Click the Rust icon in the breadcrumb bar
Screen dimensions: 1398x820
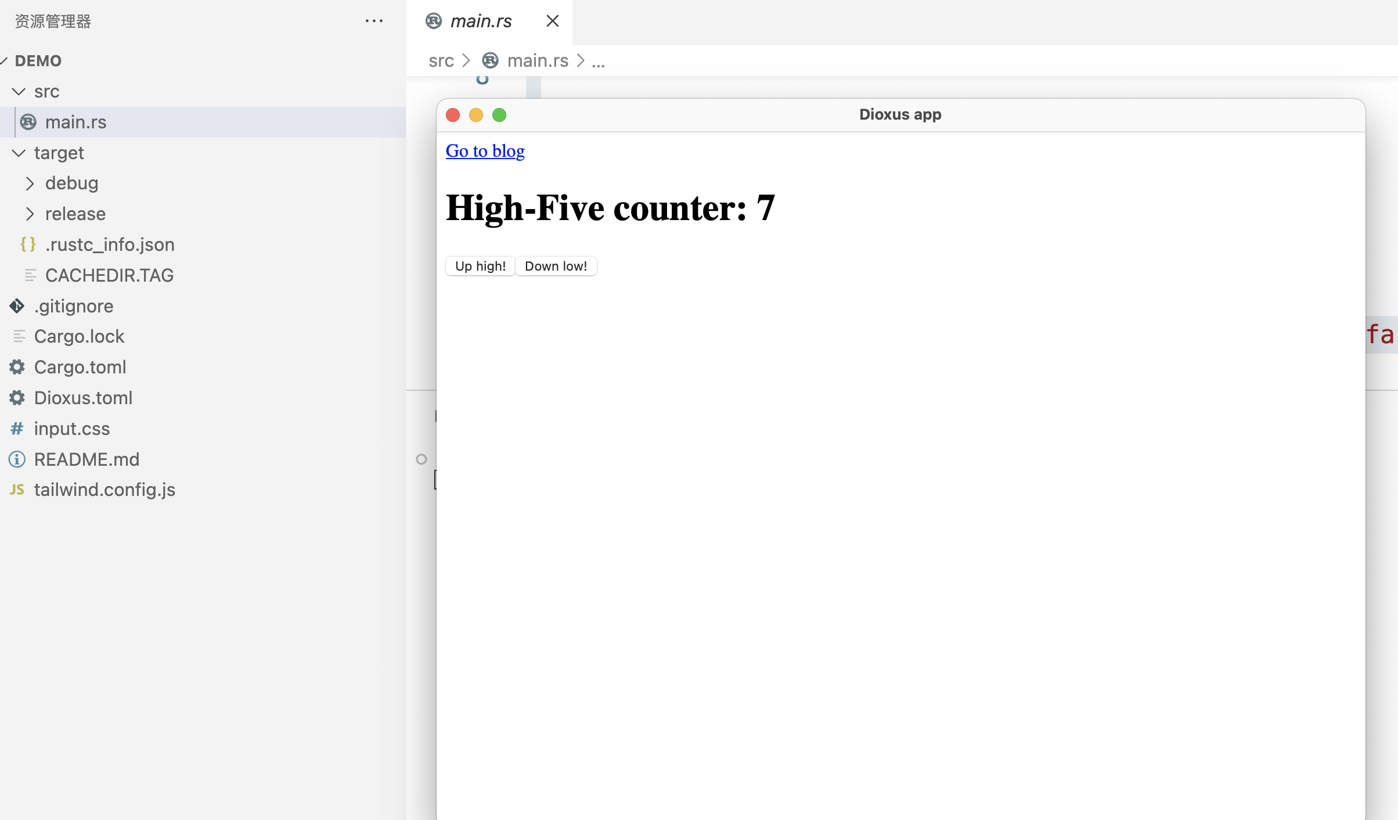click(x=491, y=60)
